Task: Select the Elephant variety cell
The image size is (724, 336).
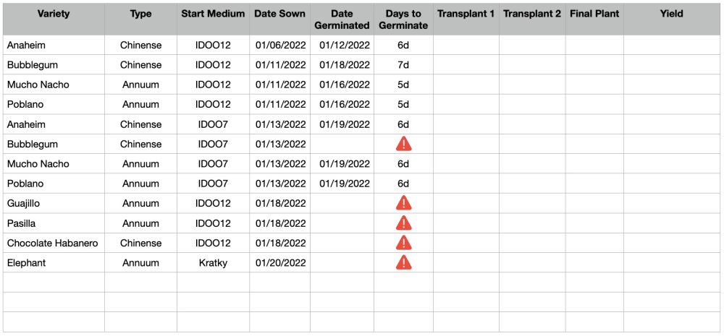Action: tap(54, 263)
